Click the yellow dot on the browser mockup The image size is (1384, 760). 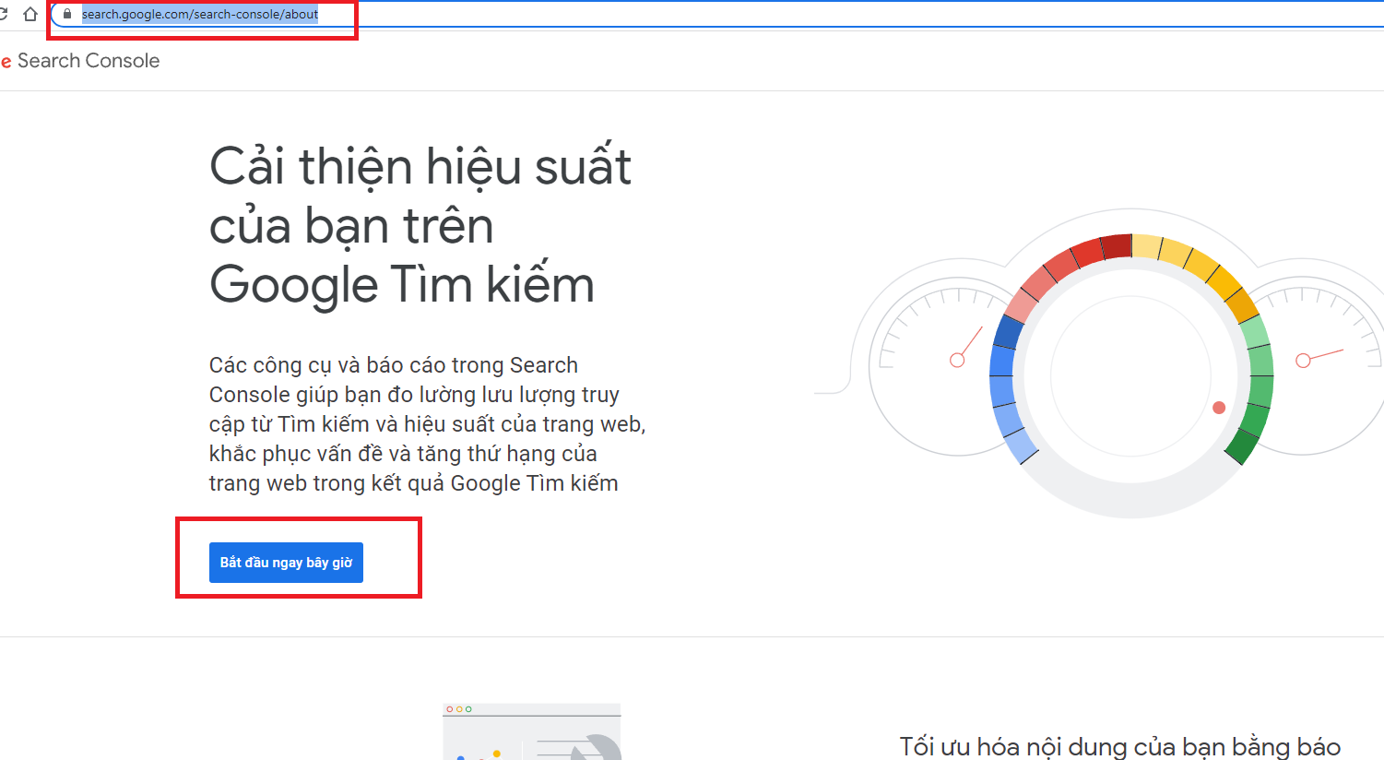(x=459, y=709)
